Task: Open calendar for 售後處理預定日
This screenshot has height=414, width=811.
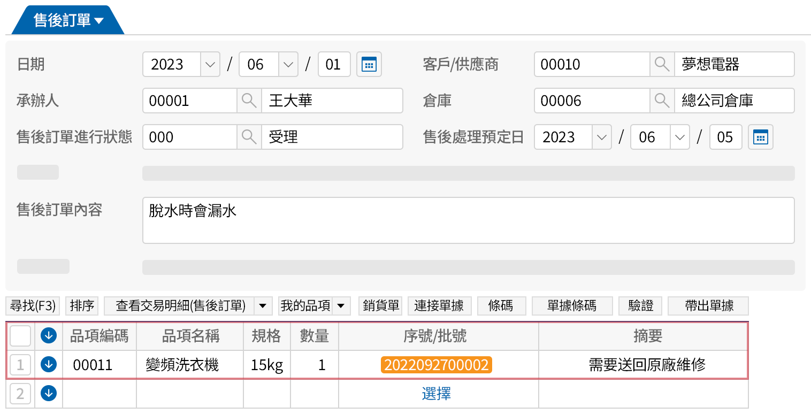Action: pos(760,137)
